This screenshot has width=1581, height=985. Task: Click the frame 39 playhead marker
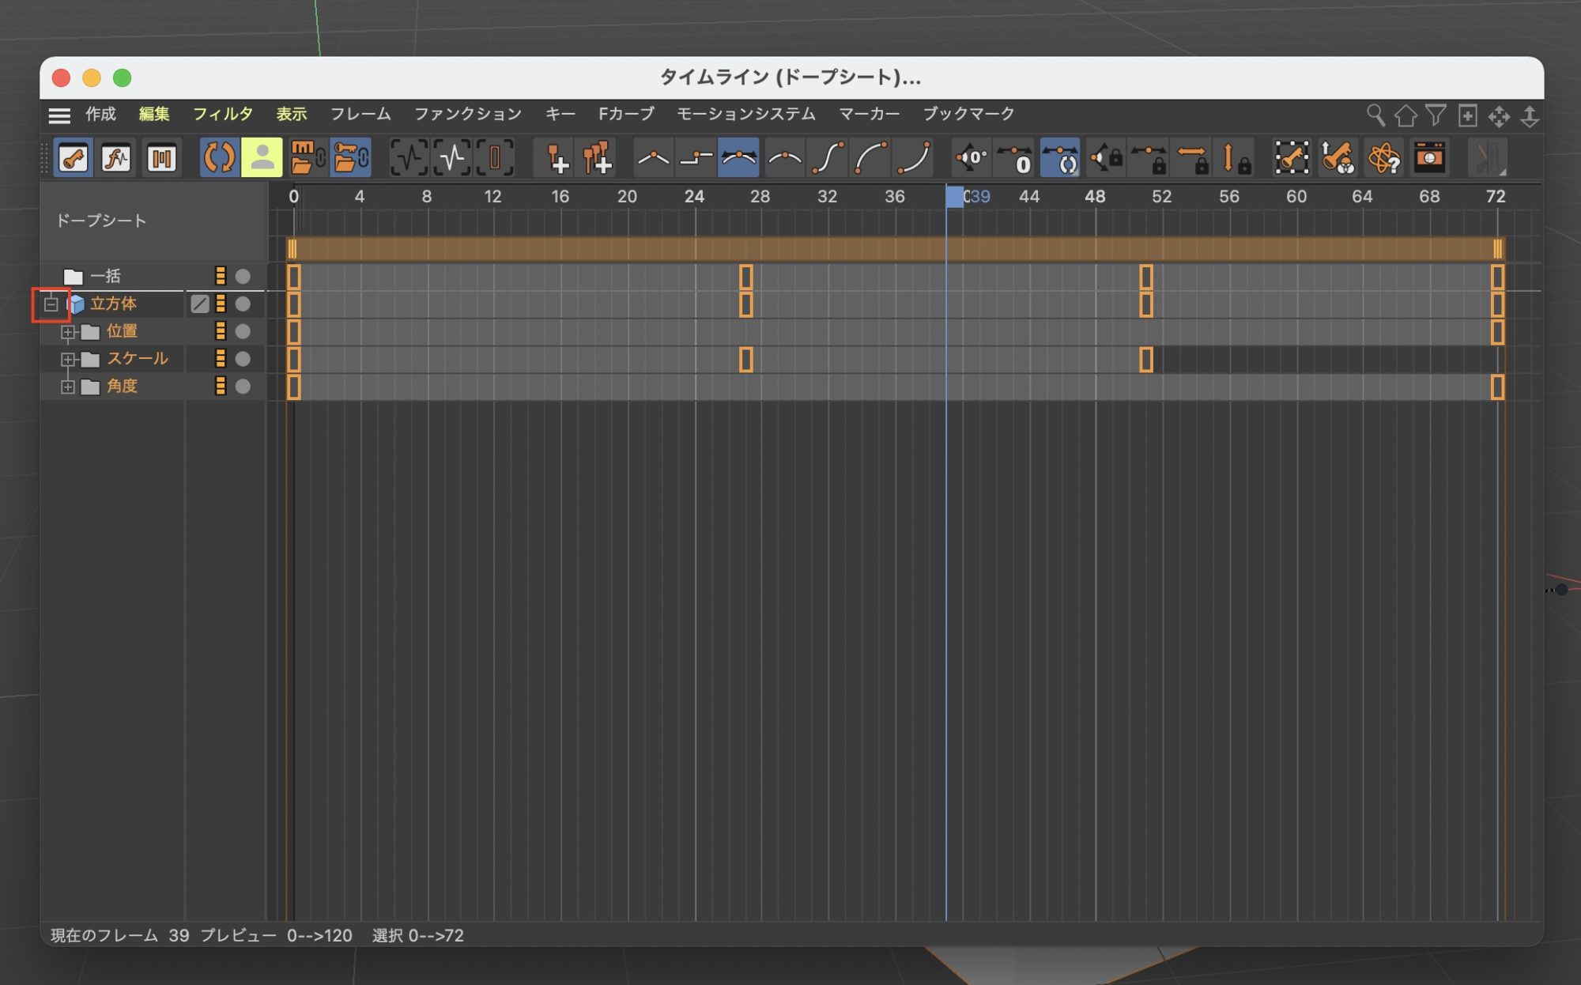pos(955,196)
